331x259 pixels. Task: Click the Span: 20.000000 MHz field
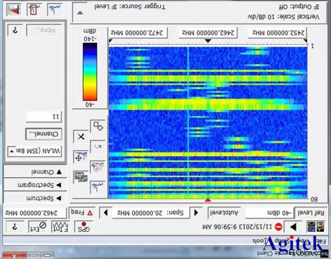coord(151,213)
